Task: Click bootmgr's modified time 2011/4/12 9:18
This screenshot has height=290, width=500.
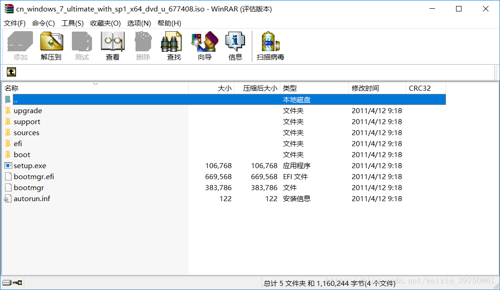Action: click(376, 188)
